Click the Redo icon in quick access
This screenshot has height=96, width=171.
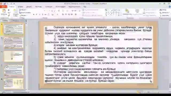point(11,3)
